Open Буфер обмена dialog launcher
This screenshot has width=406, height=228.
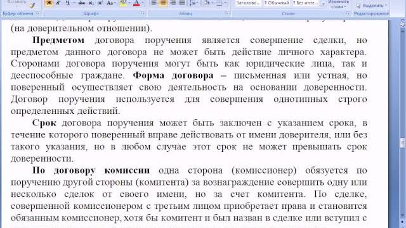click(38, 13)
